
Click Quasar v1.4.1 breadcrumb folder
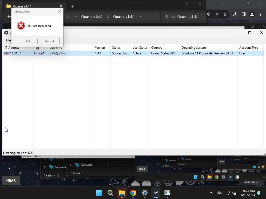[124, 17]
